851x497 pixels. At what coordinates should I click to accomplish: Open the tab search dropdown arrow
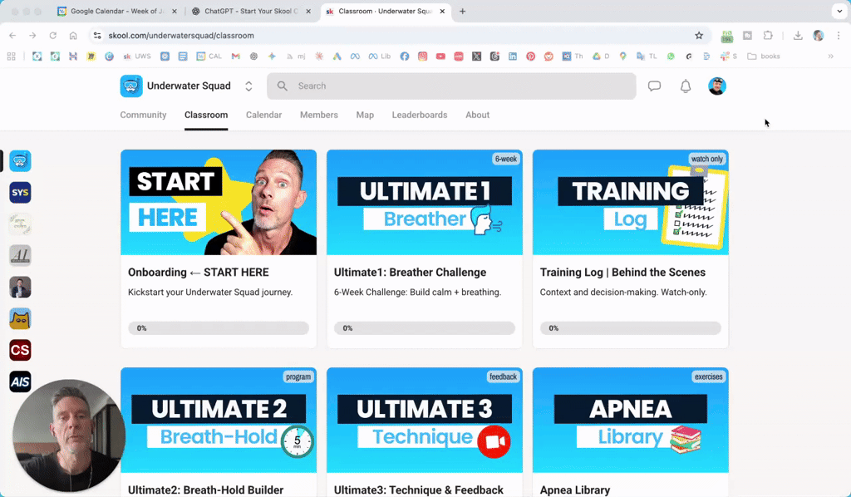(839, 11)
